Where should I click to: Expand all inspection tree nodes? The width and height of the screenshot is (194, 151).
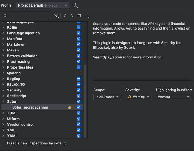[65, 16]
